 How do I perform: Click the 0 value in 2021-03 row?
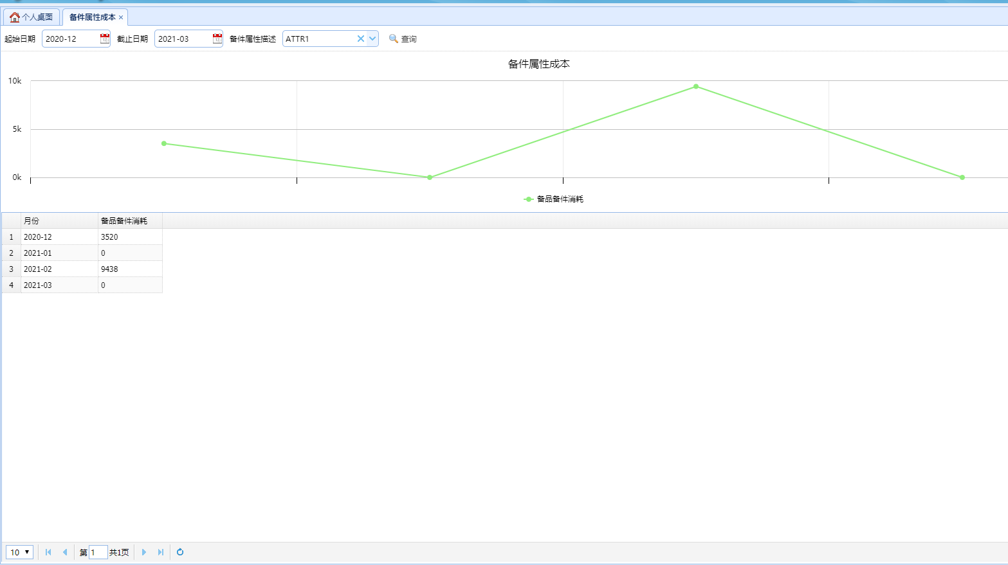pyautogui.click(x=130, y=285)
